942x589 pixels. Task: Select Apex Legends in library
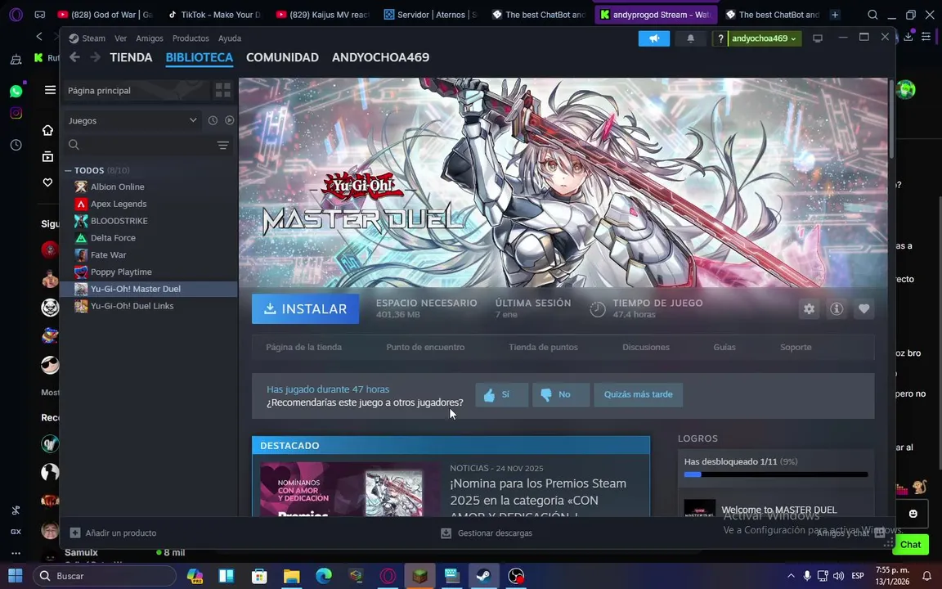pyautogui.click(x=119, y=204)
